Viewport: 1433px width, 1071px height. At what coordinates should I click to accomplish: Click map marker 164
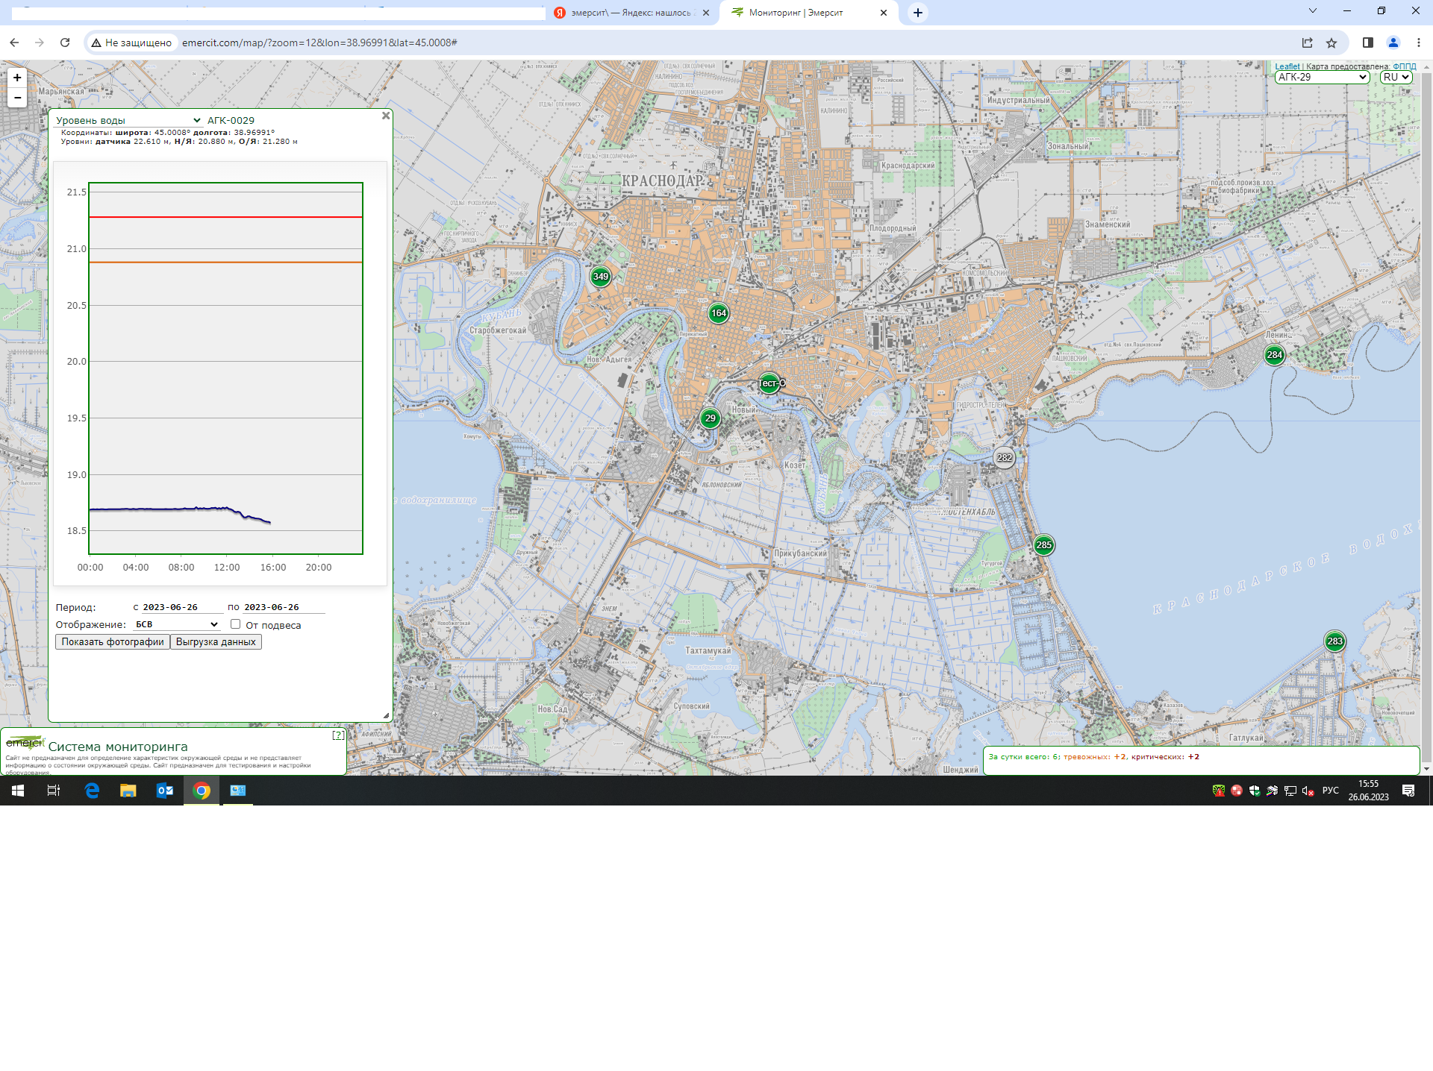pyautogui.click(x=718, y=313)
